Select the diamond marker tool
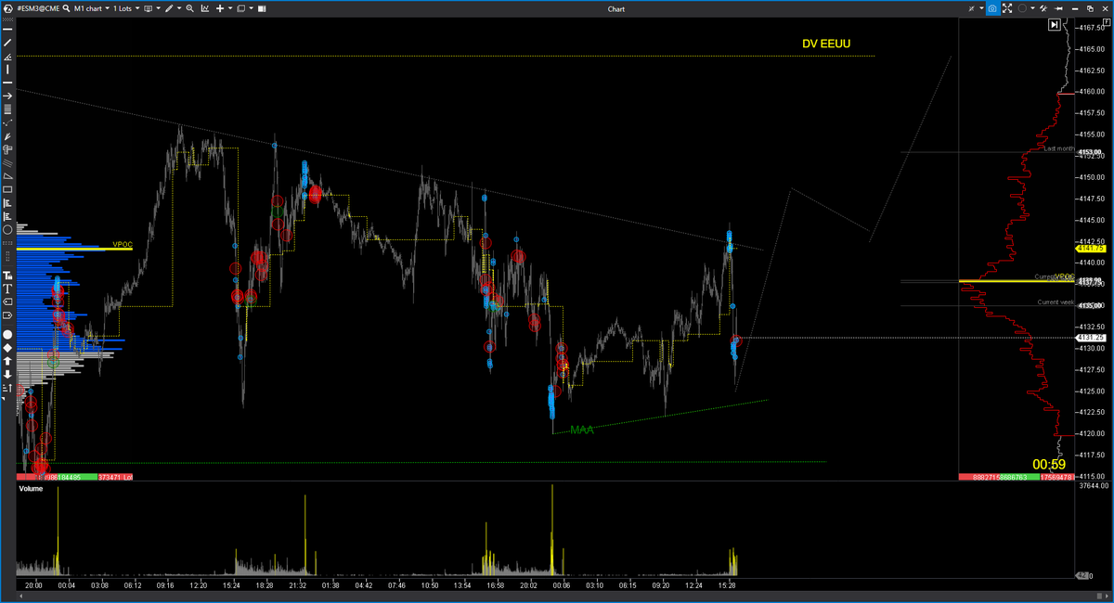The height and width of the screenshot is (603, 1114). (x=7, y=348)
